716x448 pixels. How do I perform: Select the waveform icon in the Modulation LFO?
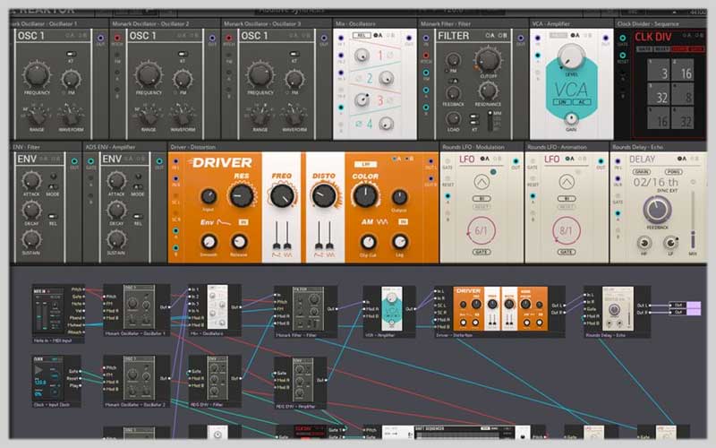482,182
